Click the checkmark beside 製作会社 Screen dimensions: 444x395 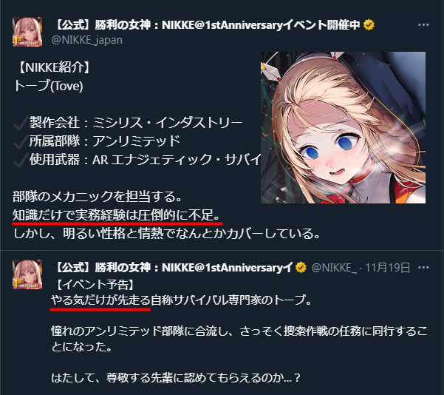[x=21, y=123]
